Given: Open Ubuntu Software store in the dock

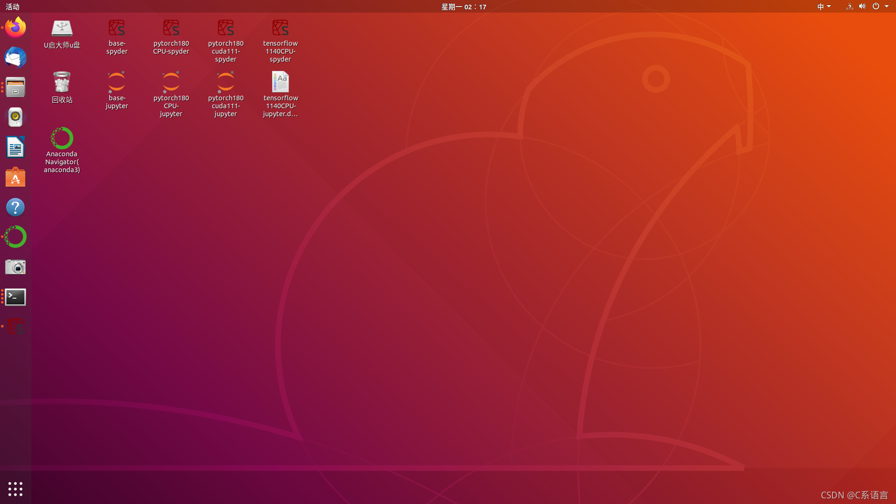Looking at the screenshot, I should pos(15,177).
